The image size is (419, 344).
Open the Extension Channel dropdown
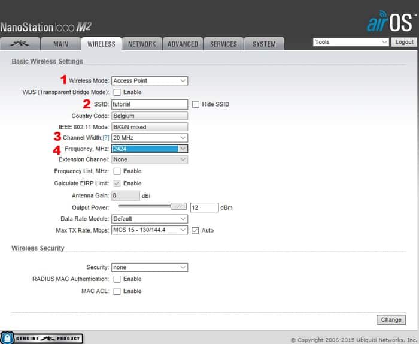tap(150, 159)
